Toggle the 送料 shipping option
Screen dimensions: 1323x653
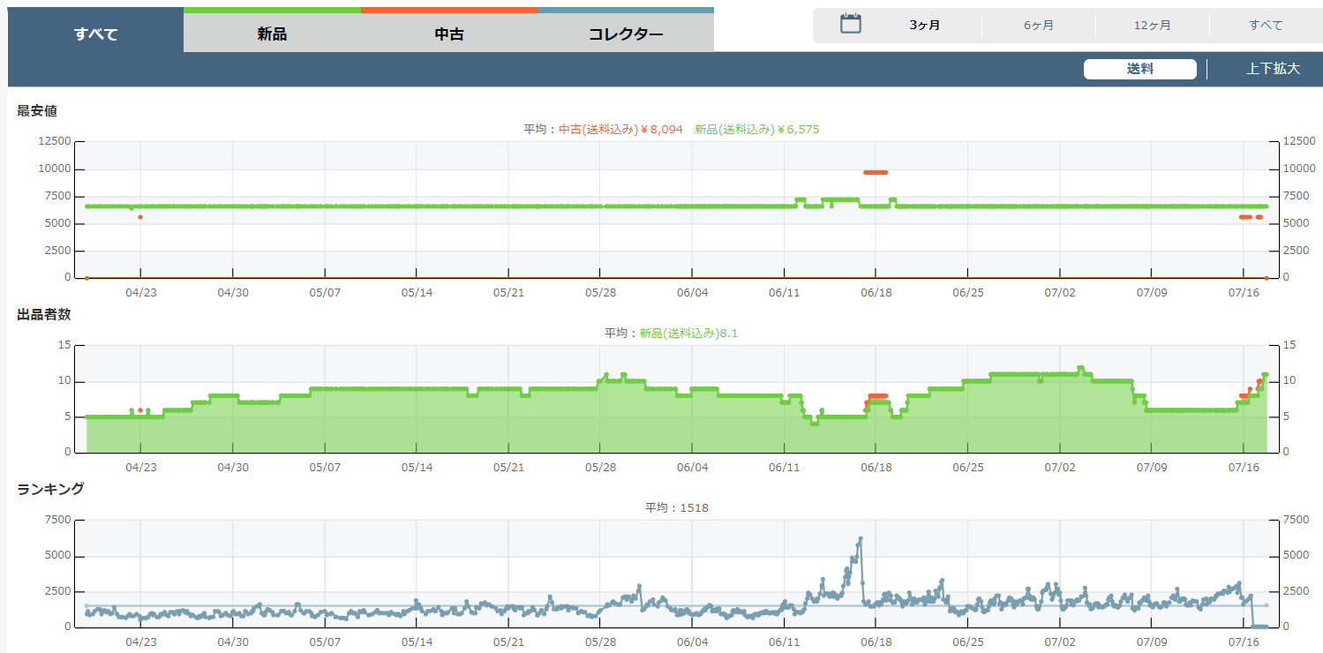click(1139, 69)
